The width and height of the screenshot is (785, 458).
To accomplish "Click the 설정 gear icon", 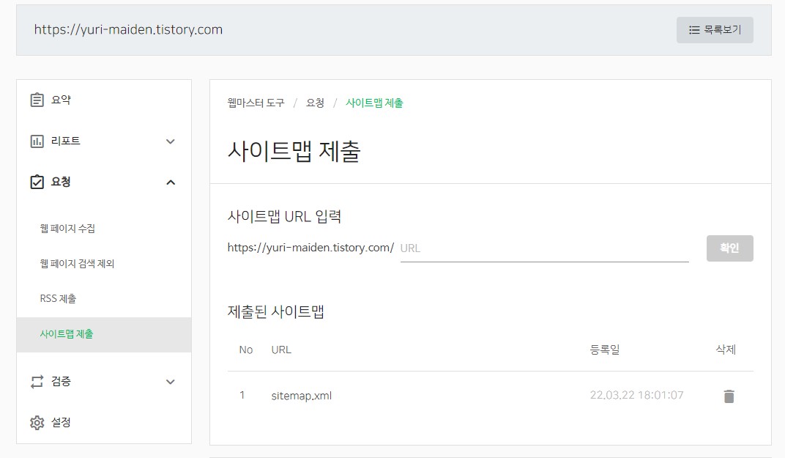I will (x=37, y=423).
